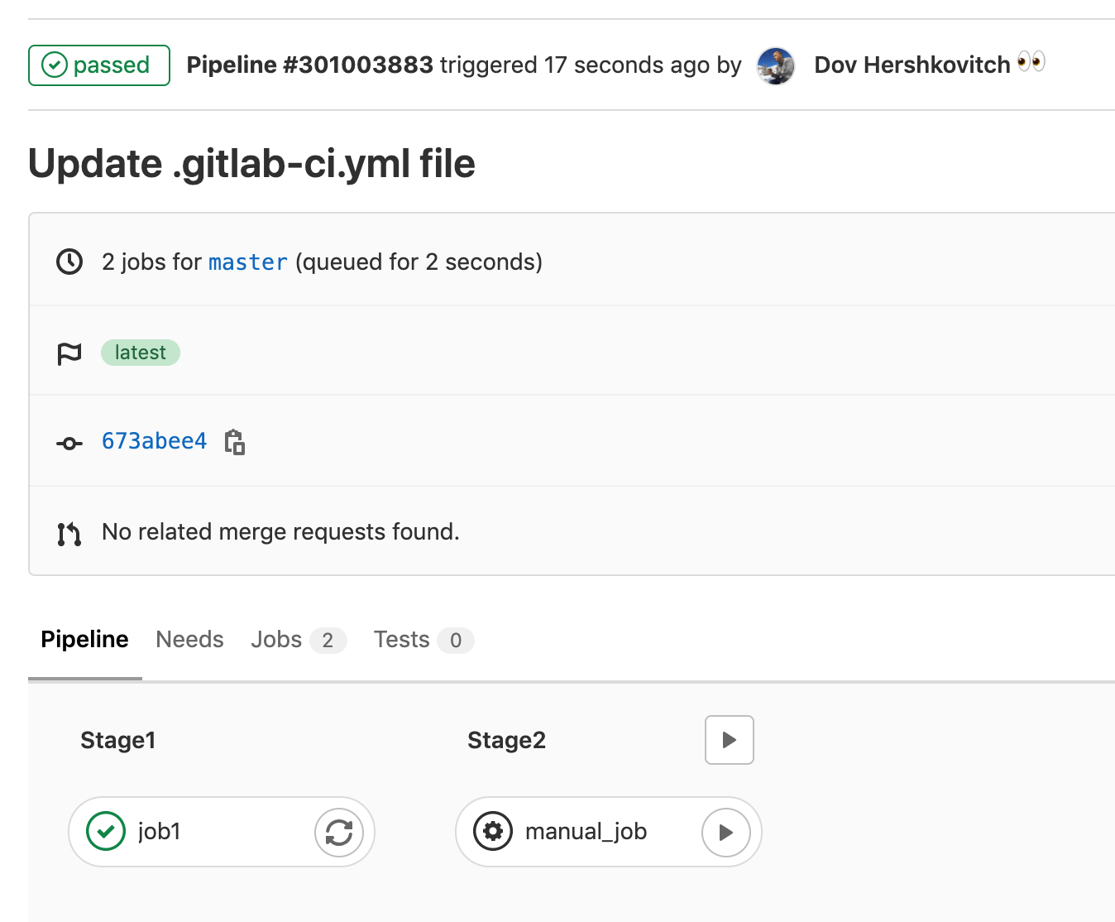The height and width of the screenshot is (922, 1115).
Task: Click the job1 passed status icon
Action: (106, 832)
